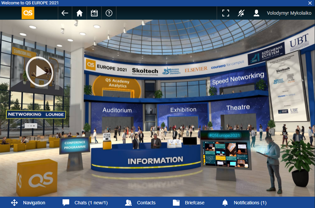Click the Eurasian National University logo
Viewport: 315px width, 208px height.
(171, 71)
